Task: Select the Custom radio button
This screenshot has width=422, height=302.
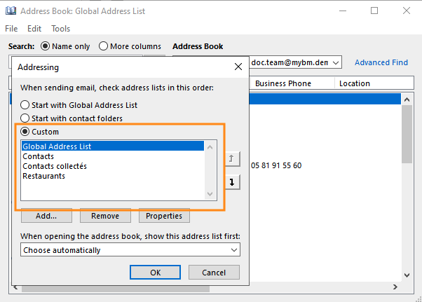Action: tap(25, 132)
